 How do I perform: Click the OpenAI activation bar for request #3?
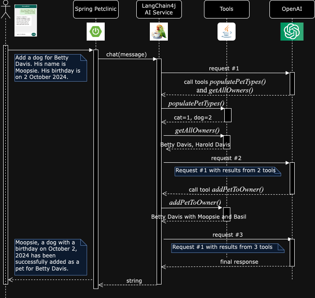click(x=292, y=252)
